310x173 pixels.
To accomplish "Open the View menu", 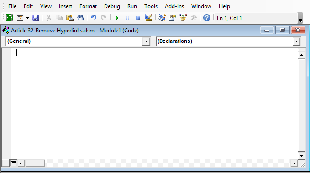I will coord(46,6).
